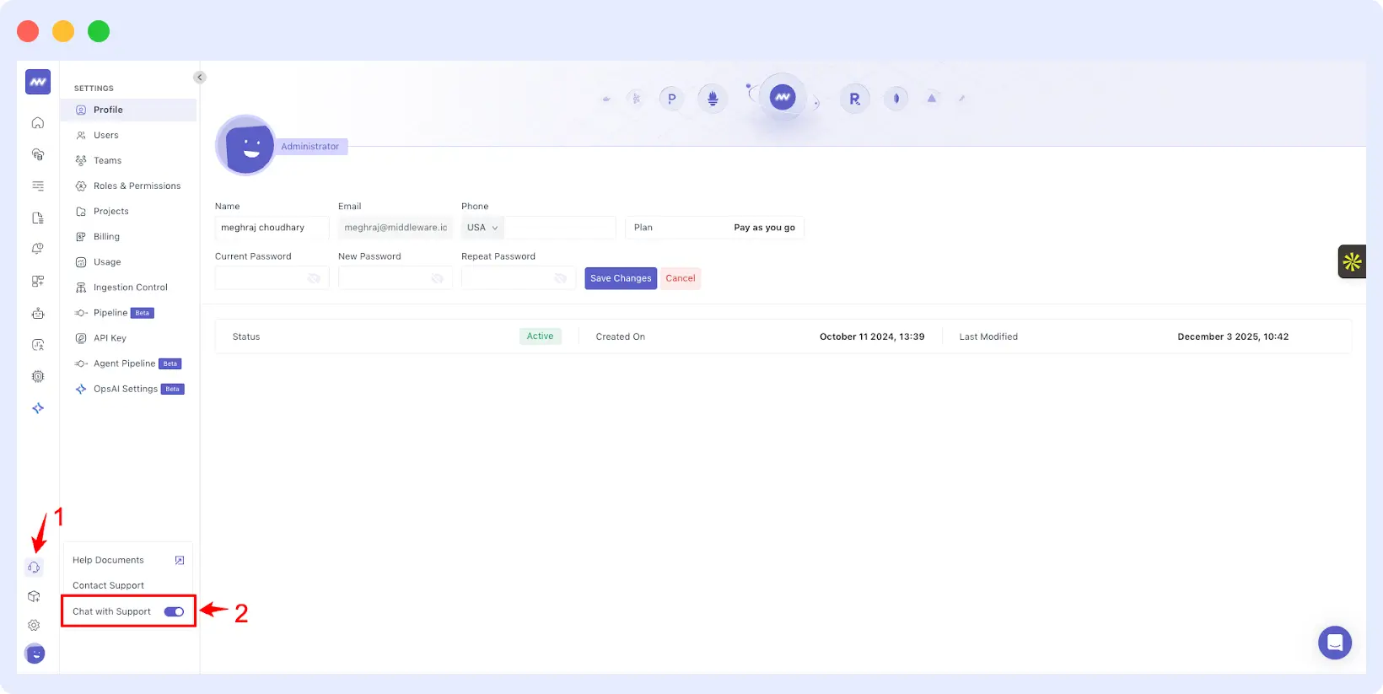Open the robot agent icon in the left rail

(38, 313)
